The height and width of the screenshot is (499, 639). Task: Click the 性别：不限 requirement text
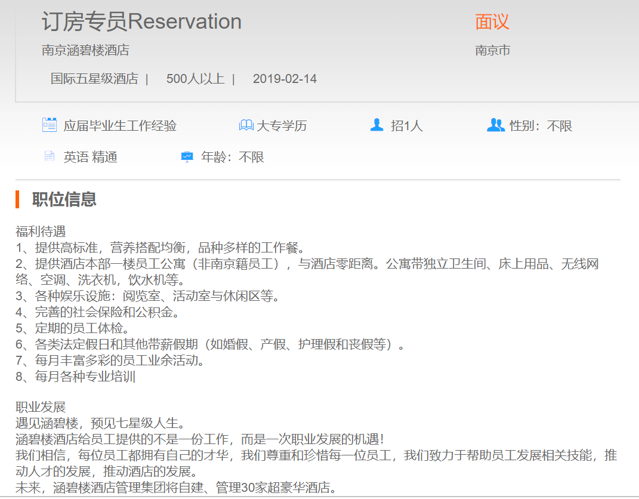541,126
